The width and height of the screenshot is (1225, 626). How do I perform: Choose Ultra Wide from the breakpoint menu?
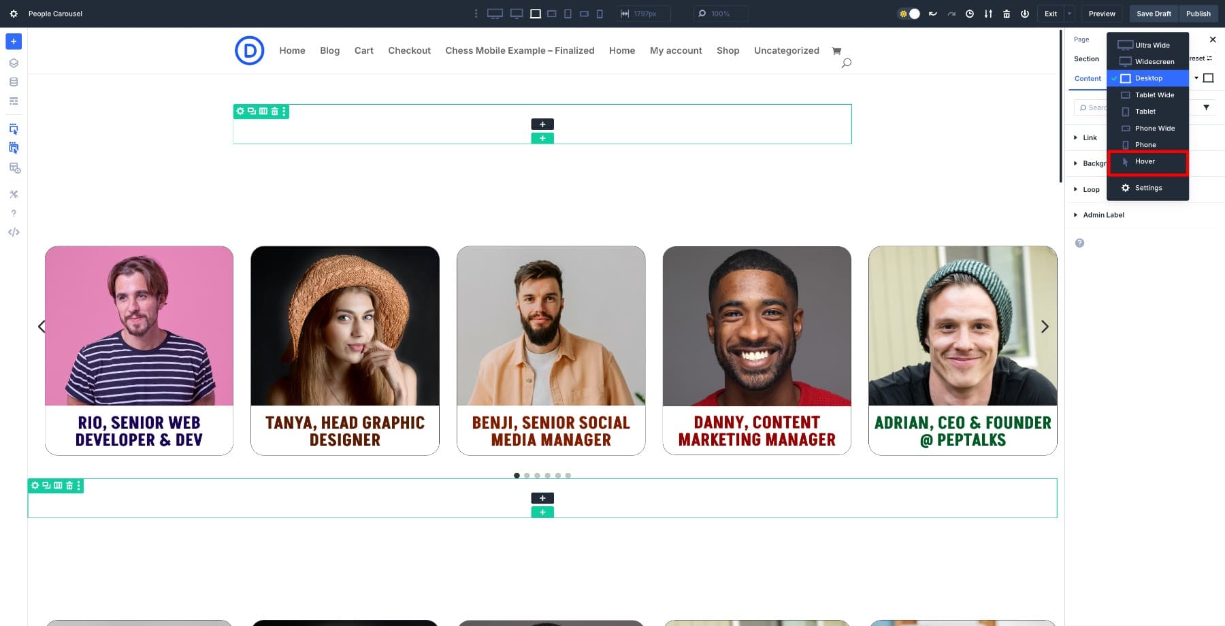click(x=1148, y=45)
